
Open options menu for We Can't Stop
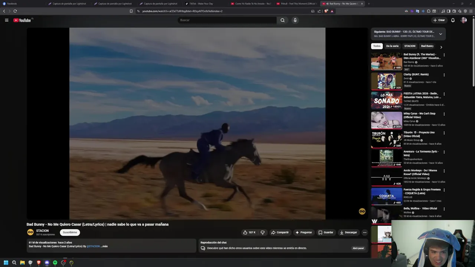tap(444, 114)
